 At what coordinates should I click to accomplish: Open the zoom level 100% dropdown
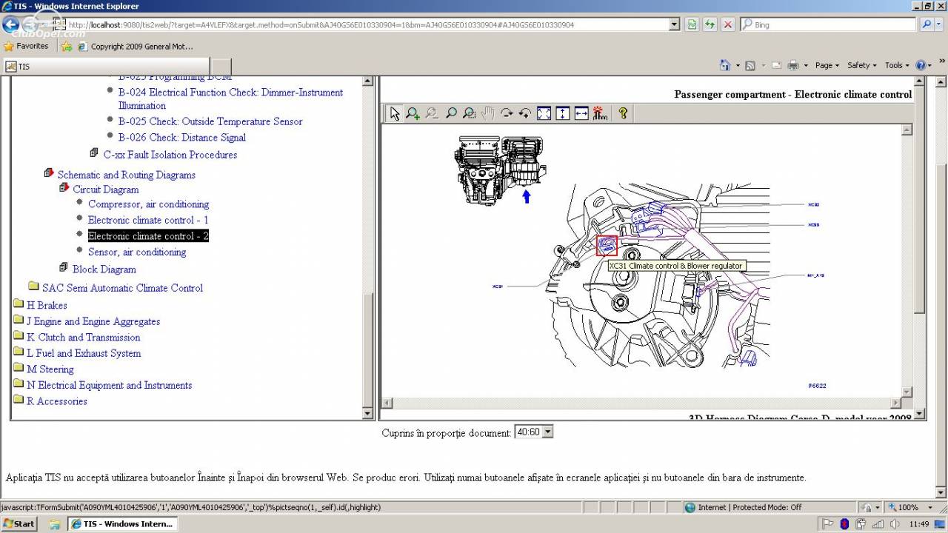point(929,507)
